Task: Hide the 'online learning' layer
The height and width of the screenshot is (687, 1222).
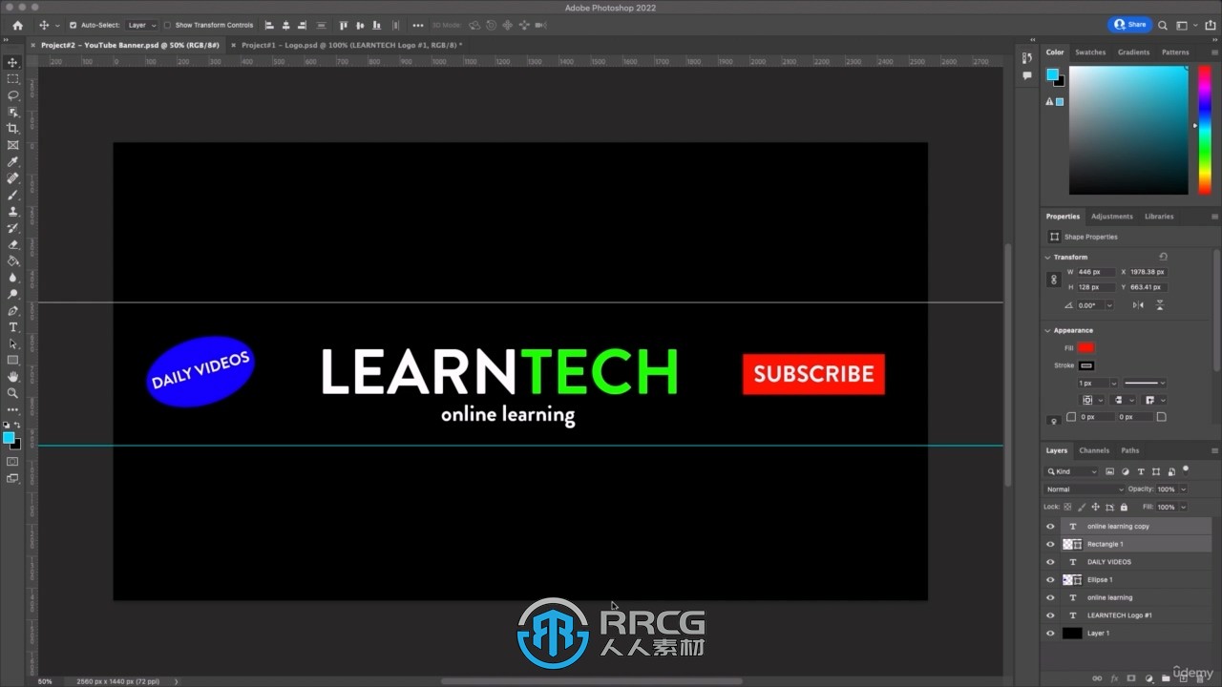Action: 1050,597
